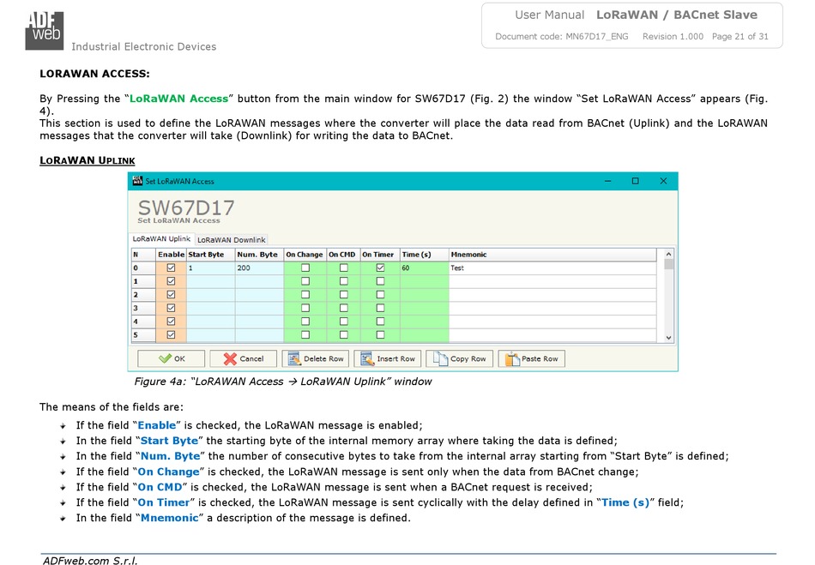Click the Time (s) field showing 60
The image size is (815, 565).
[423, 267]
